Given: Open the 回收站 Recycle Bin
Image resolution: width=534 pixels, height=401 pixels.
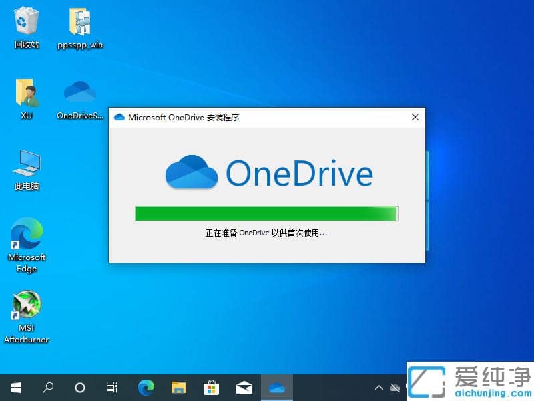Looking at the screenshot, I should pyautogui.click(x=25, y=22).
